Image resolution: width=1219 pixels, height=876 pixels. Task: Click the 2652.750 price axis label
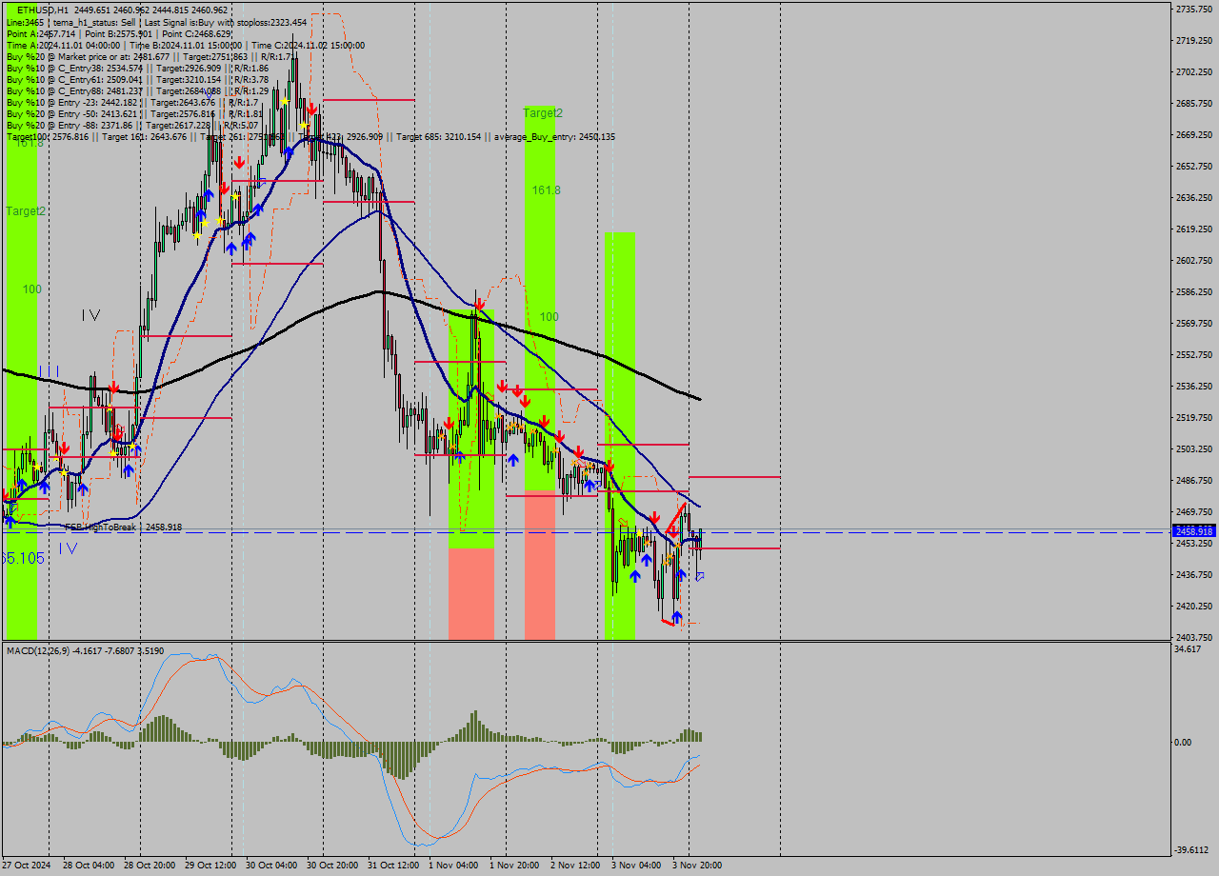[1194, 166]
